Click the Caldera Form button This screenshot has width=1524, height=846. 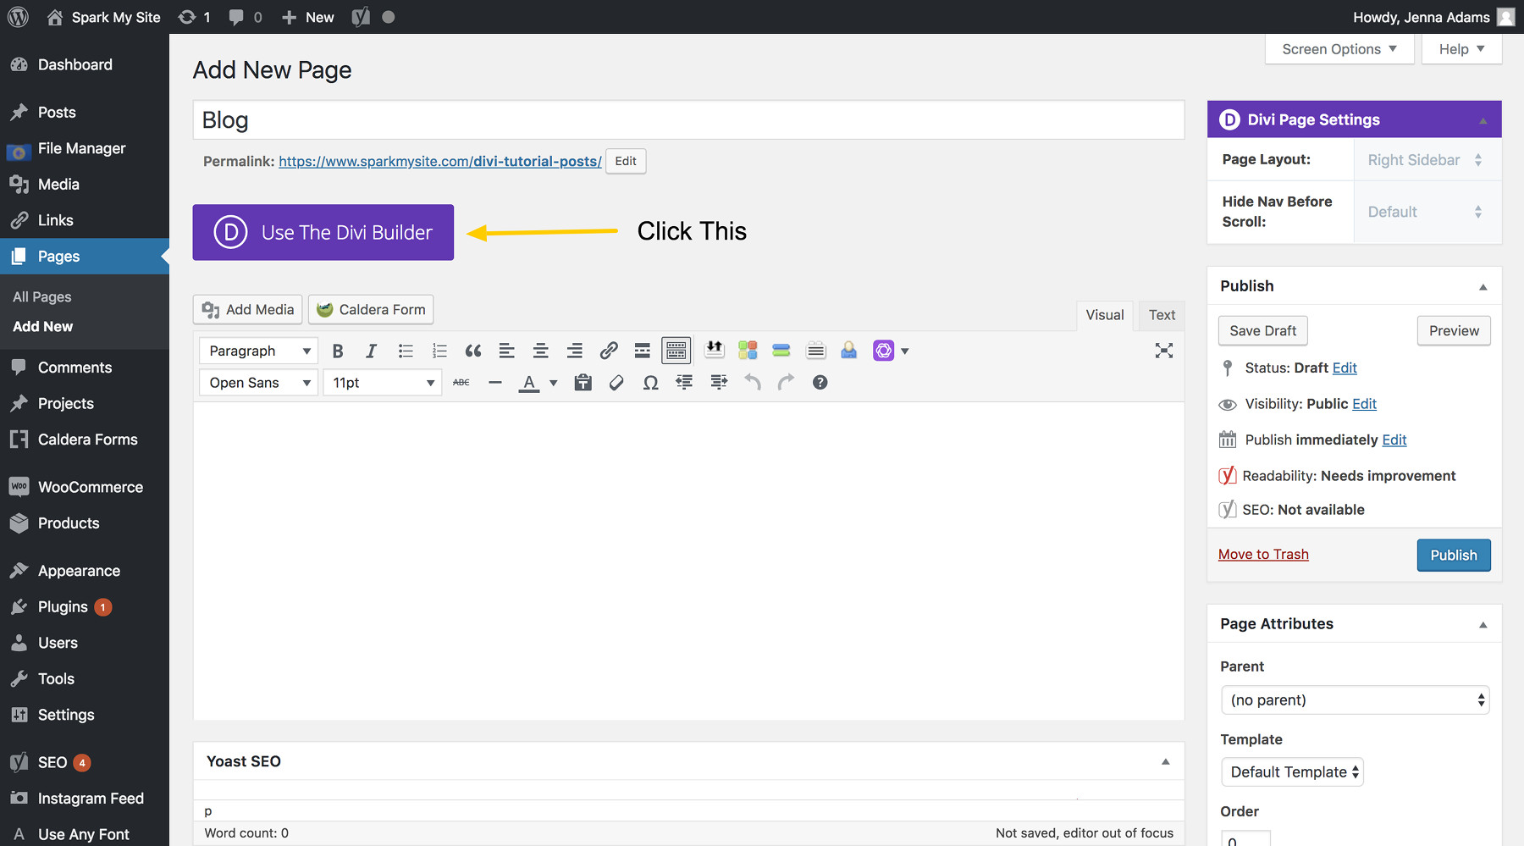(x=371, y=310)
